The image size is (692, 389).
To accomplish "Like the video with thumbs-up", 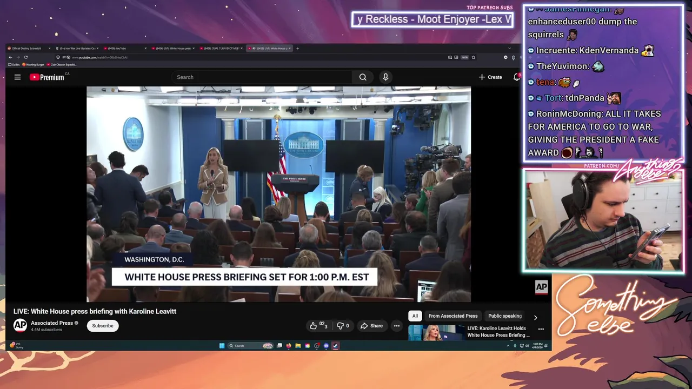I will coord(318,326).
